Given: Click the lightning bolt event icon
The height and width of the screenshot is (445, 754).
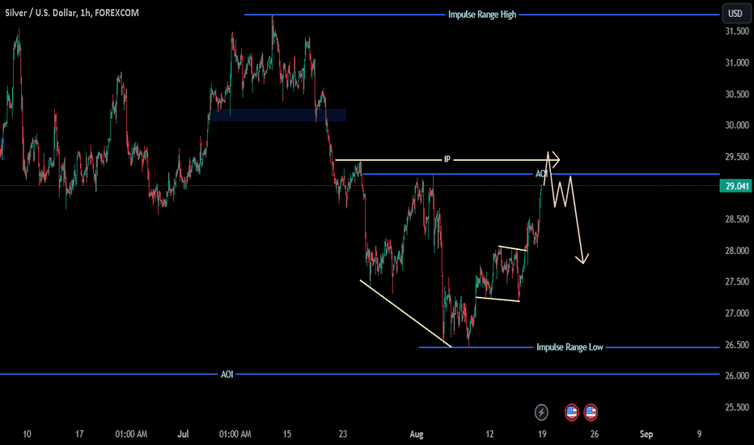Looking at the screenshot, I should coord(541,413).
